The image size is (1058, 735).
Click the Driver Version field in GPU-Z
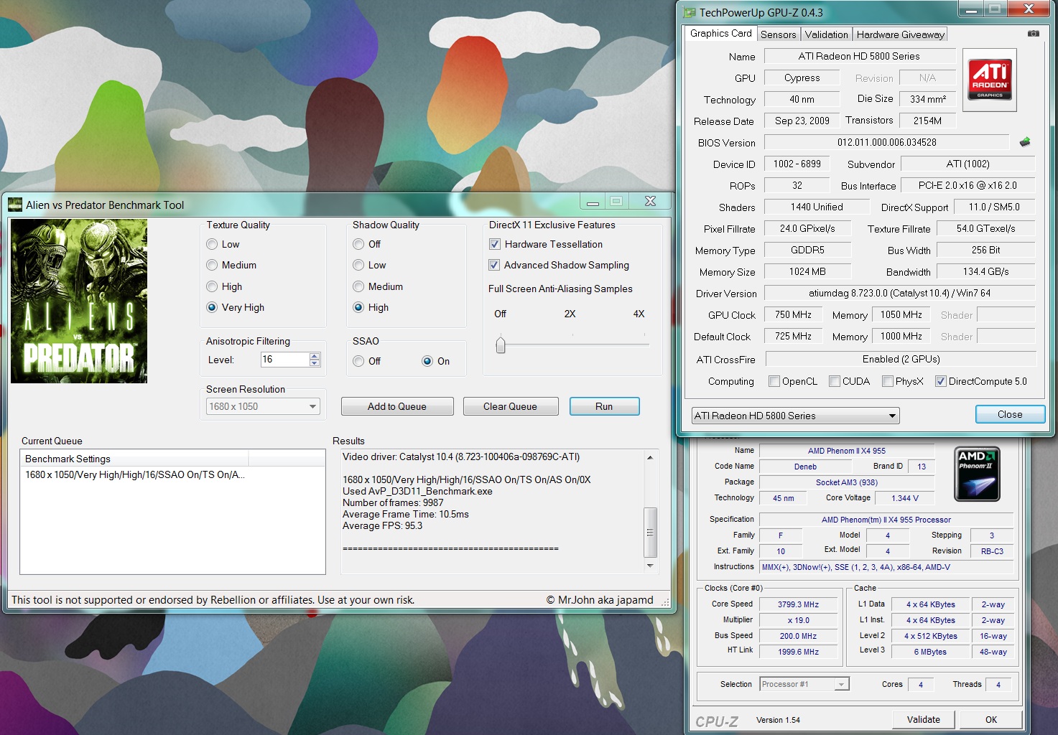(x=899, y=294)
